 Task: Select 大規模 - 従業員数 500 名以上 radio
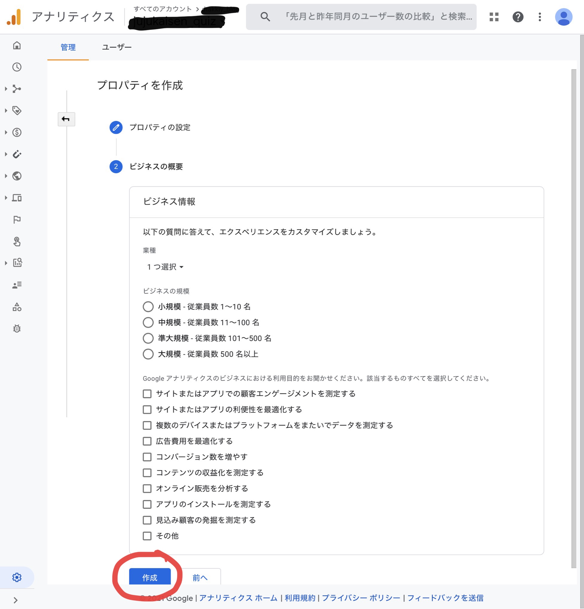148,354
